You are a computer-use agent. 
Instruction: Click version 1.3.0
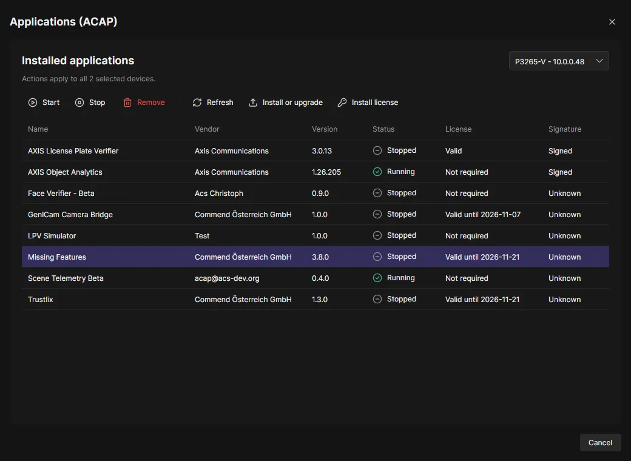tap(320, 300)
